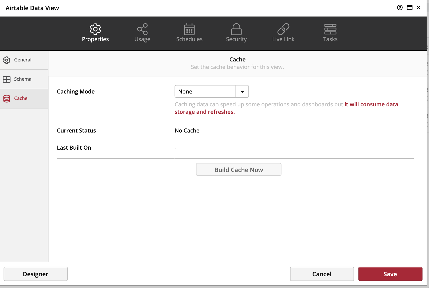
Task: Select Cache in the left sidebar
Action: point(24,99)
